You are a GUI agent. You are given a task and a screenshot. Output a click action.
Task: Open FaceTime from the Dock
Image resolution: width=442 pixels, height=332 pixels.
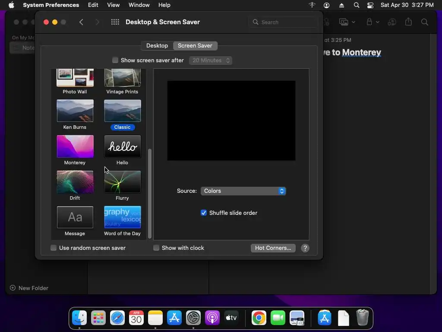(x=278, y=318)
